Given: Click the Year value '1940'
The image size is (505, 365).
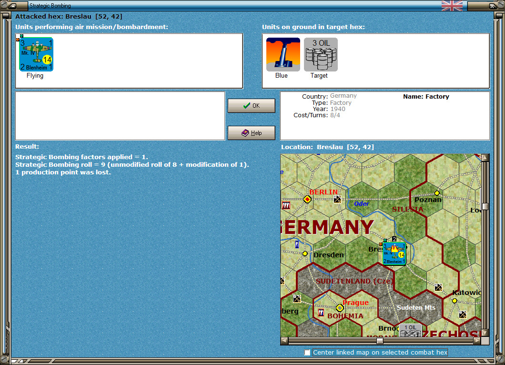Looking at the screenshot, I should pos(337,109).
